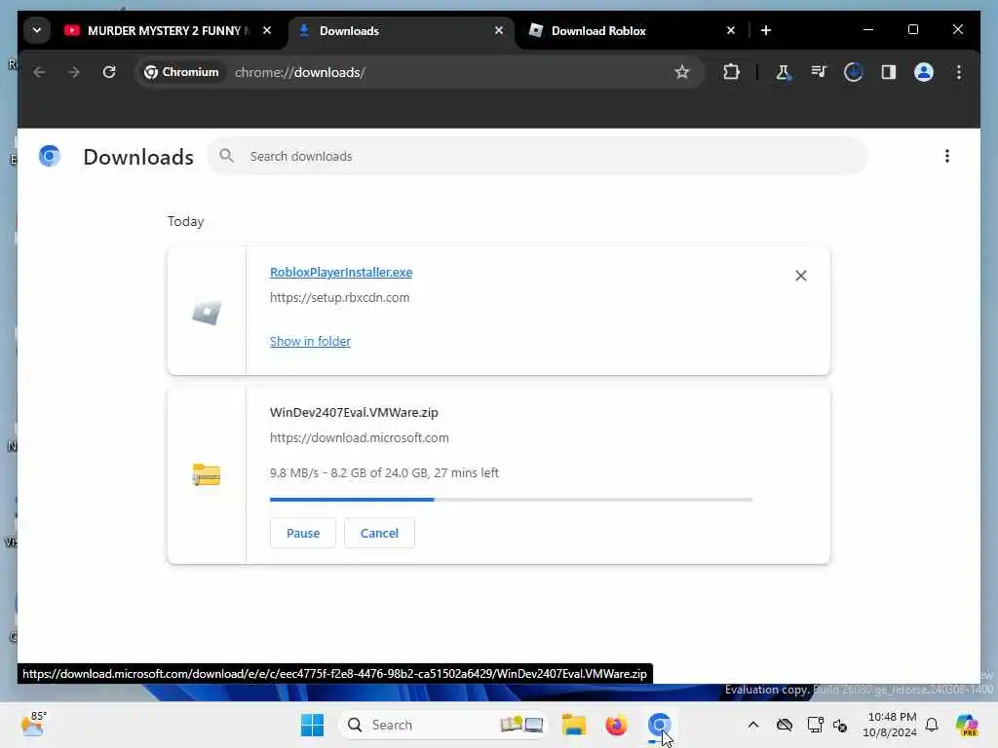Open the downloads page more actions menu
Viewport: 998px width, 748px height.
pyautogui.click(x=947, y=156)
